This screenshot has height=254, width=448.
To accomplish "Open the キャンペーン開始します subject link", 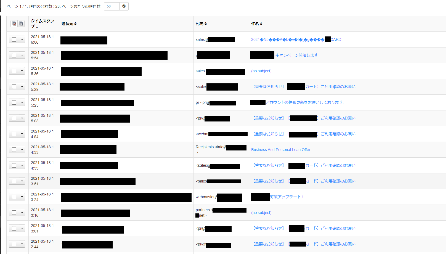I will 296,55.
